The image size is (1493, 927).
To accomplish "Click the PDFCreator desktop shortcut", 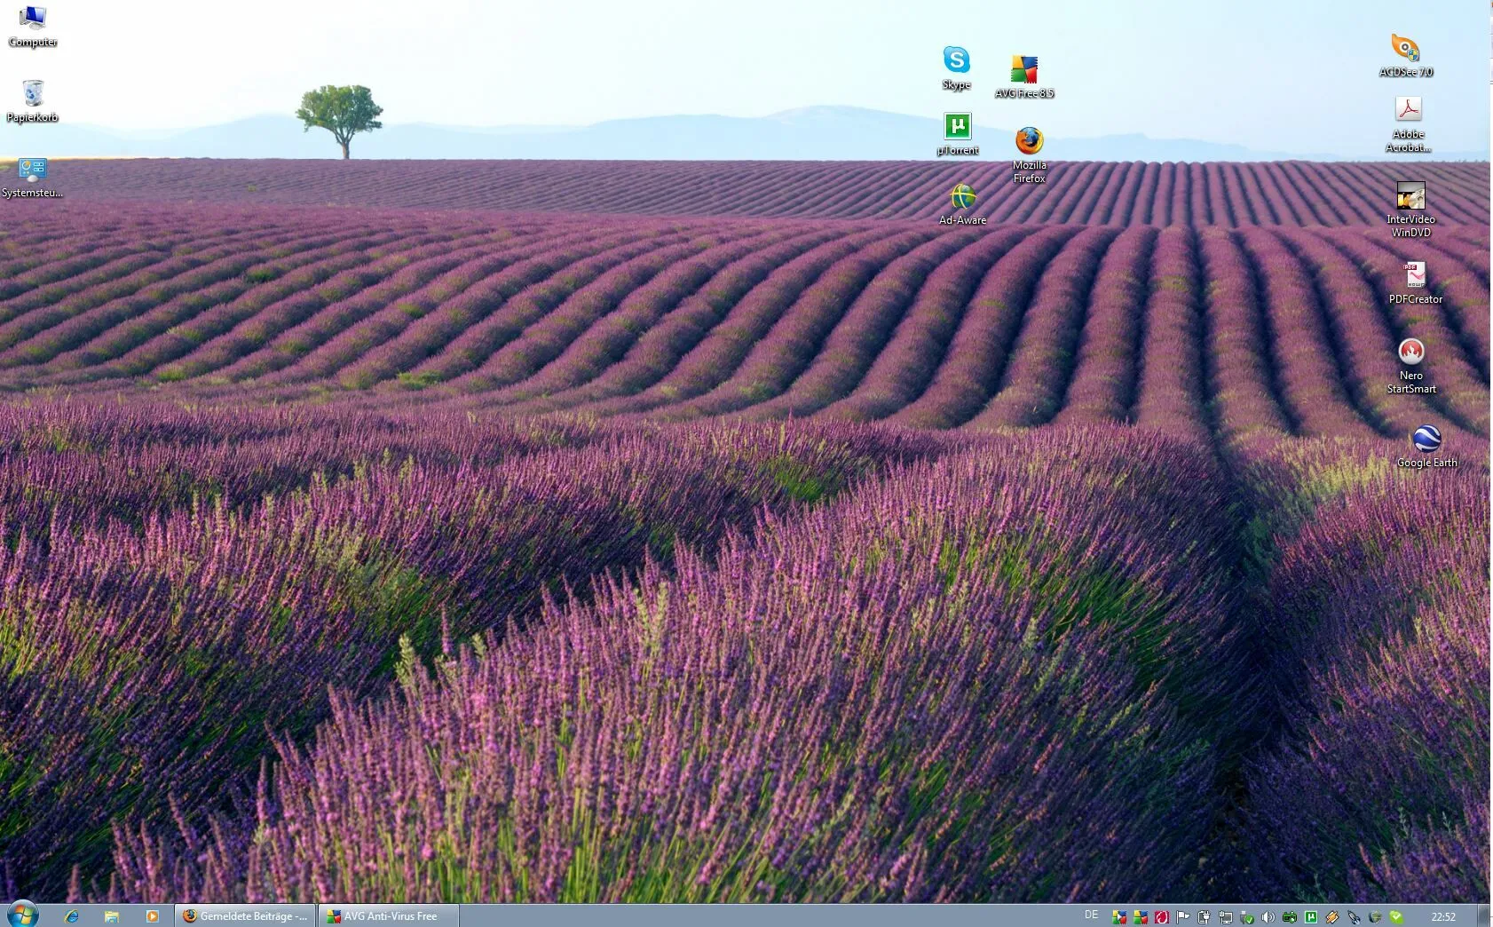I will [x=1414, y=274].
